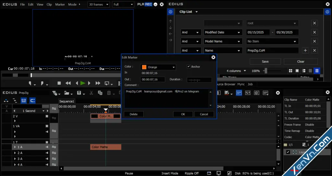Click the Open project folder icon
332x176 pixels.
(67, 93)
